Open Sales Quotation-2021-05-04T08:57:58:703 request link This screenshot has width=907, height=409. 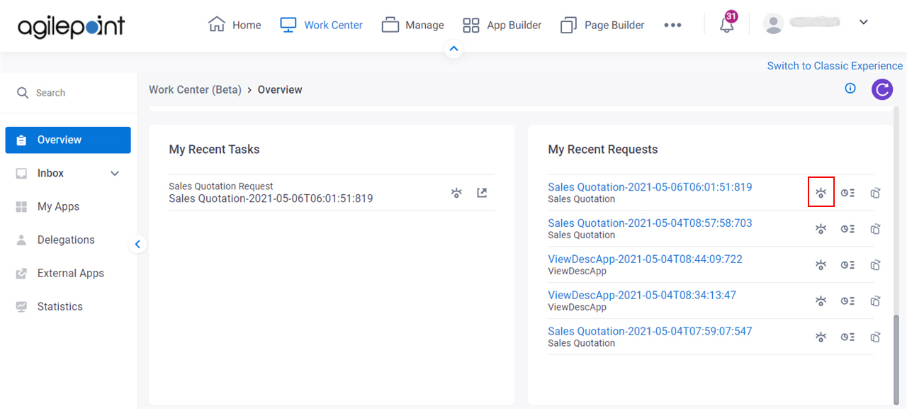coord(650,223)
